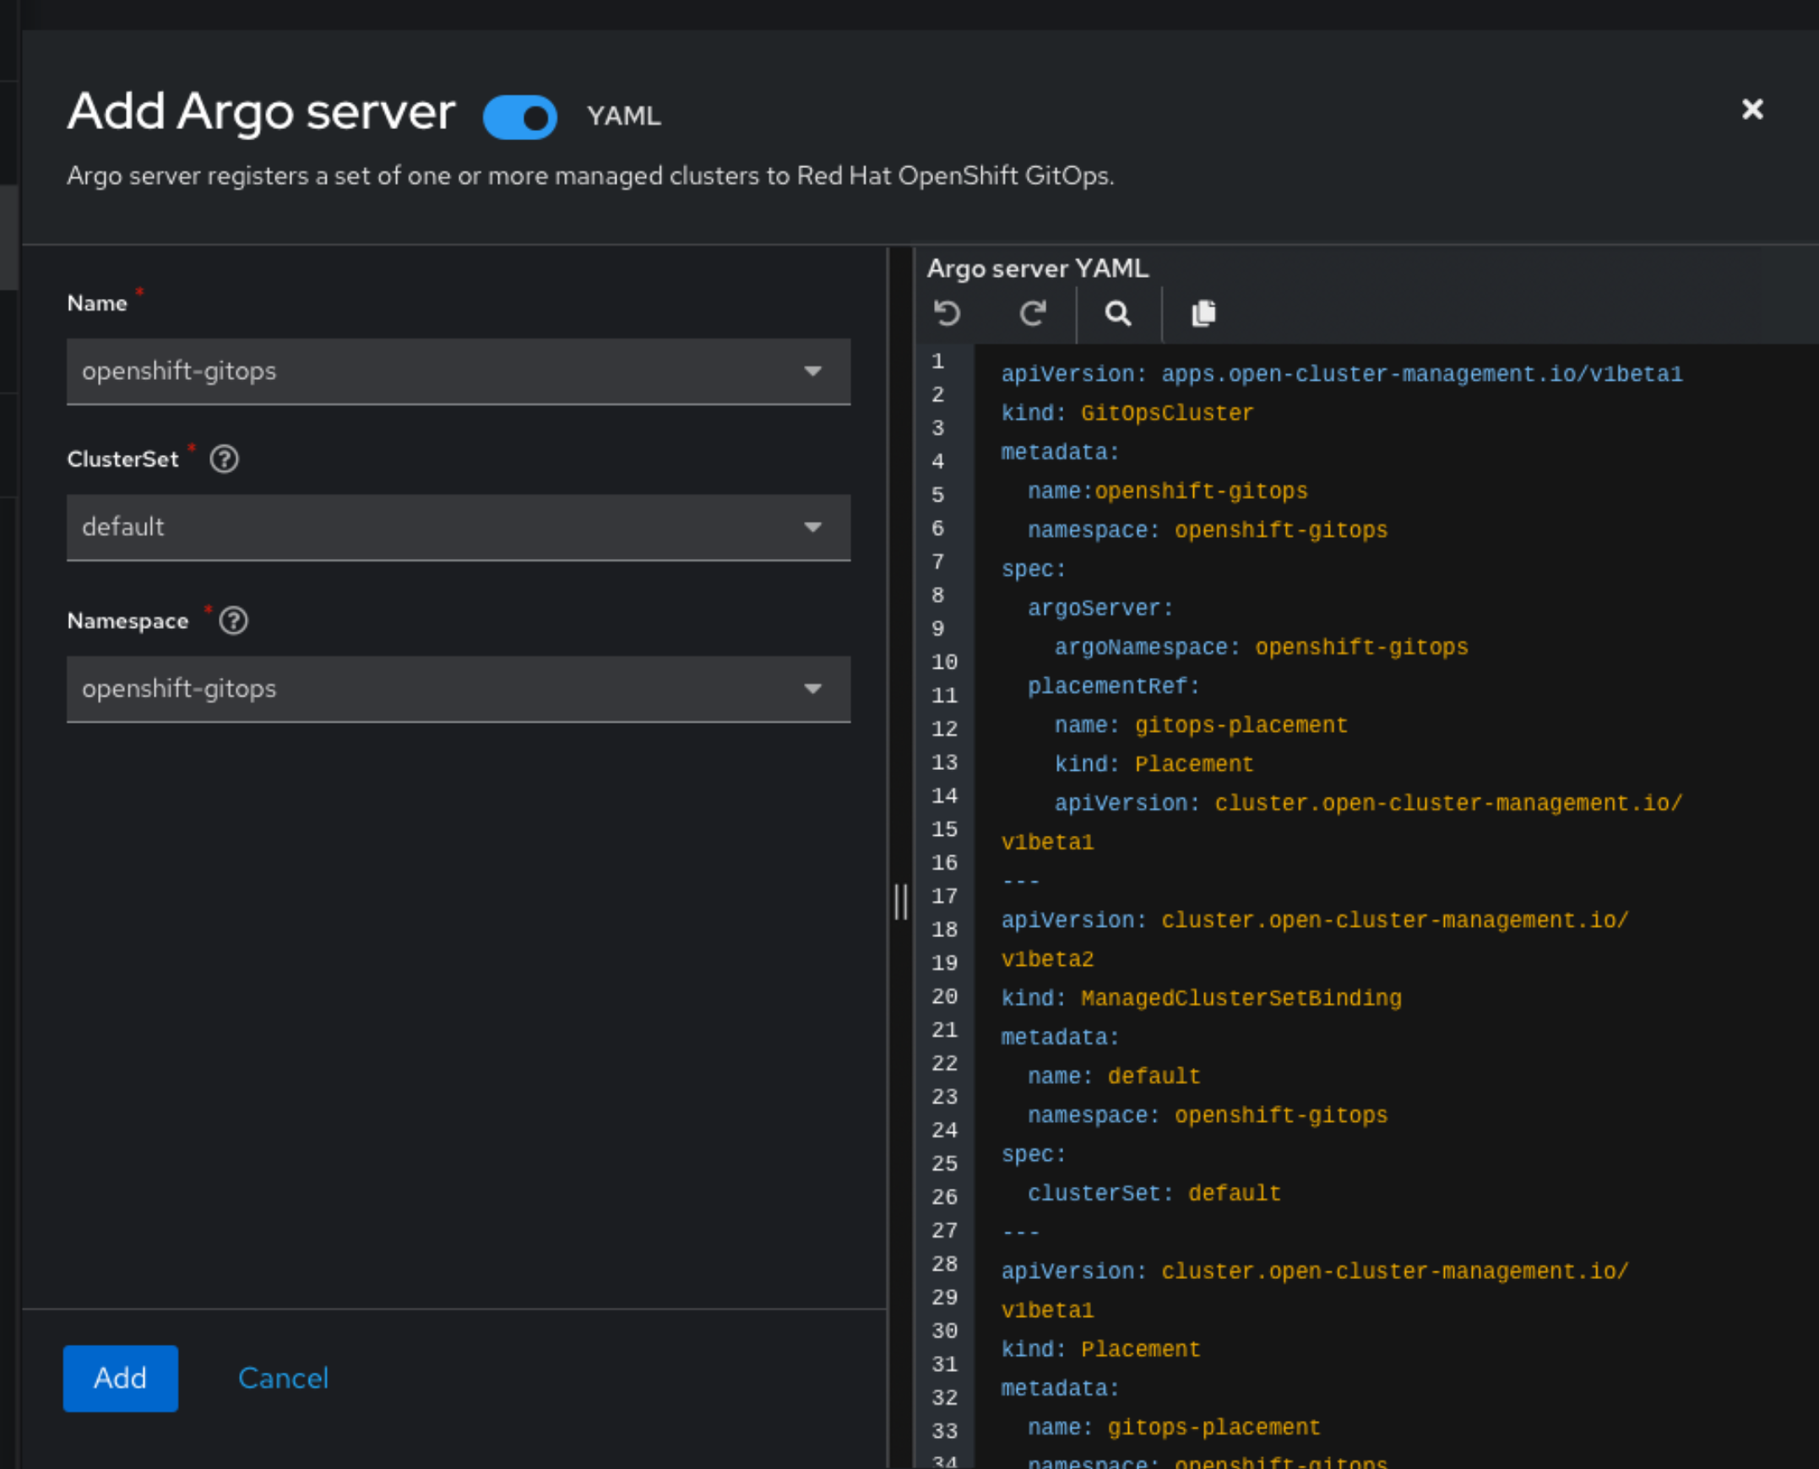Click the clusterSet: default YAML line
Image resolution: width=1819 pixels, height=1469 pixels.
(1154, 1194)
